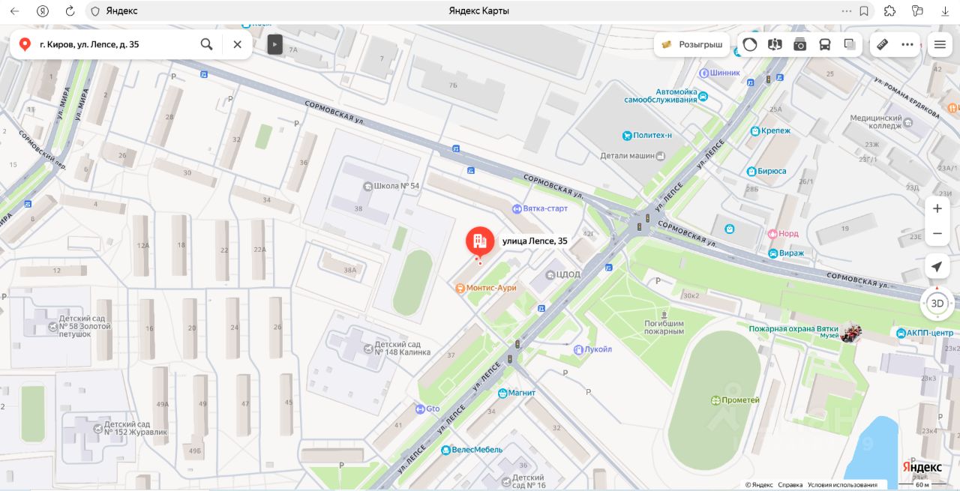Clear the address search with X

click(237, 44)
